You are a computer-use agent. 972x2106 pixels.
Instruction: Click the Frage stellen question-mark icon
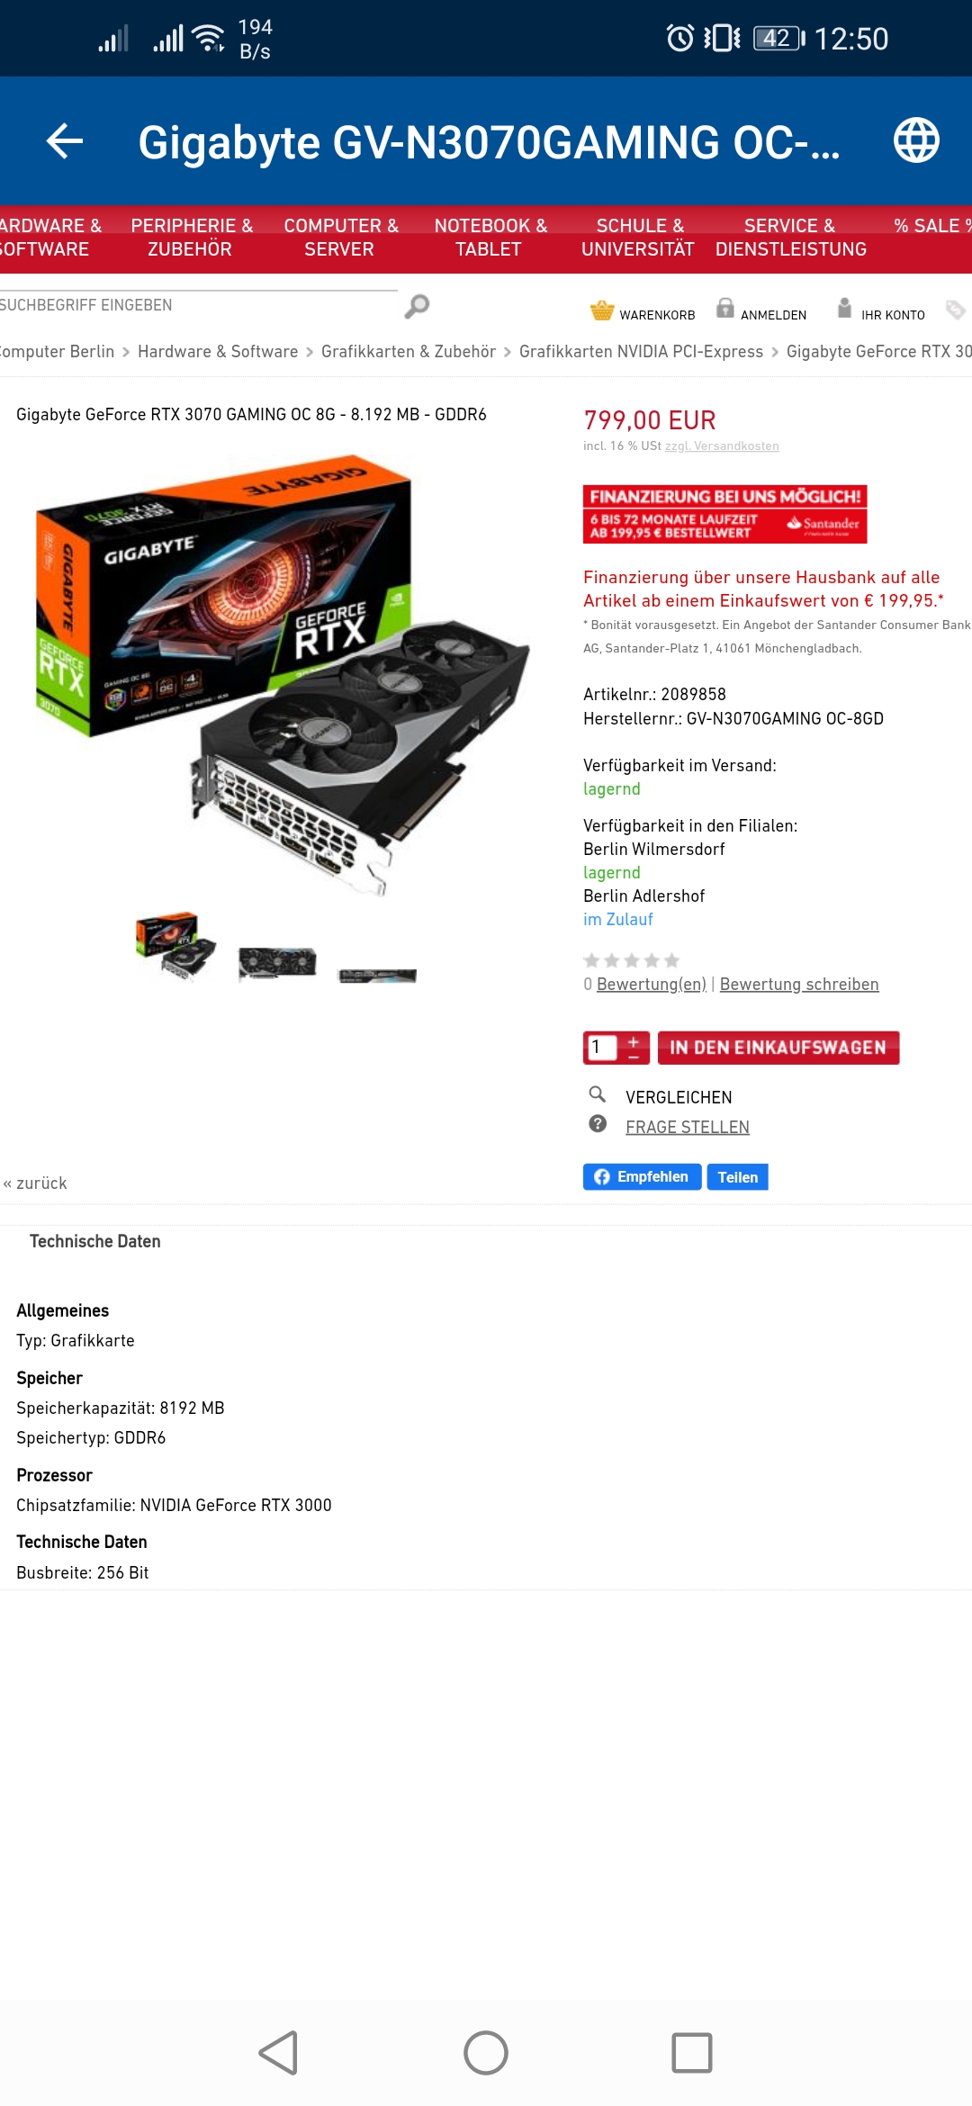click(598, 1124)
